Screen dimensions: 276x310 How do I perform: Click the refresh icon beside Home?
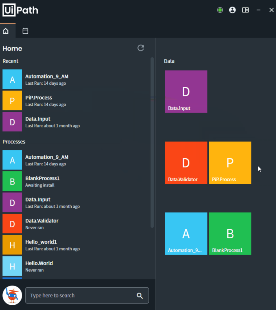[x=141, y=48]
